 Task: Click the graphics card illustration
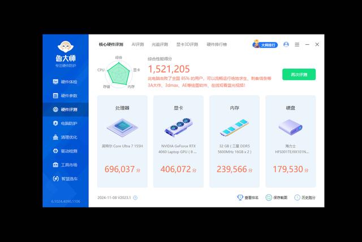[179, 128]
